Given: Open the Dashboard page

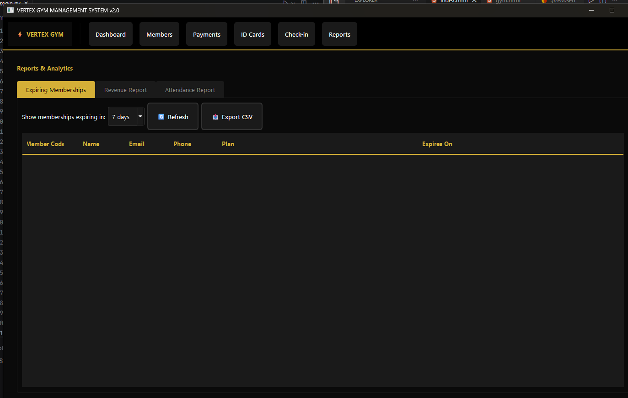Looking at the screenshot, I should point(110,34).
